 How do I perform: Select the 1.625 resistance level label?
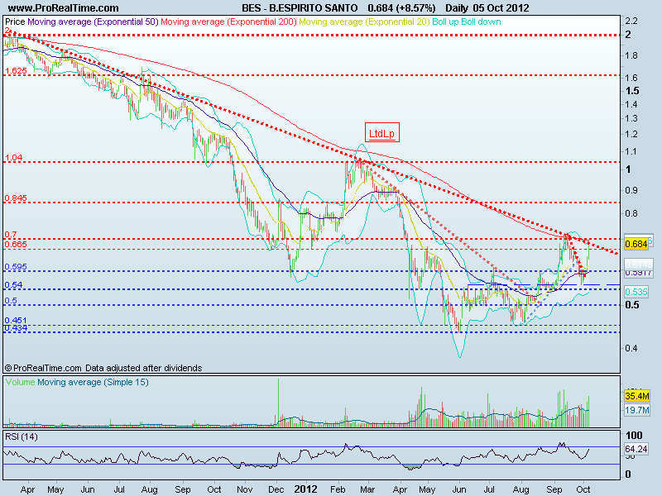coord(16,71)
